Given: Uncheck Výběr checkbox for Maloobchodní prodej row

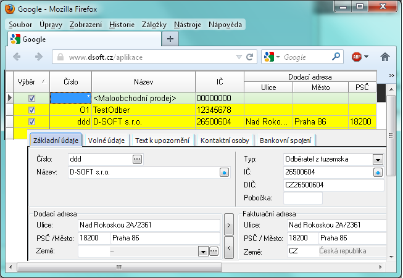Looking at the screenshot, I should coord(32,98).
